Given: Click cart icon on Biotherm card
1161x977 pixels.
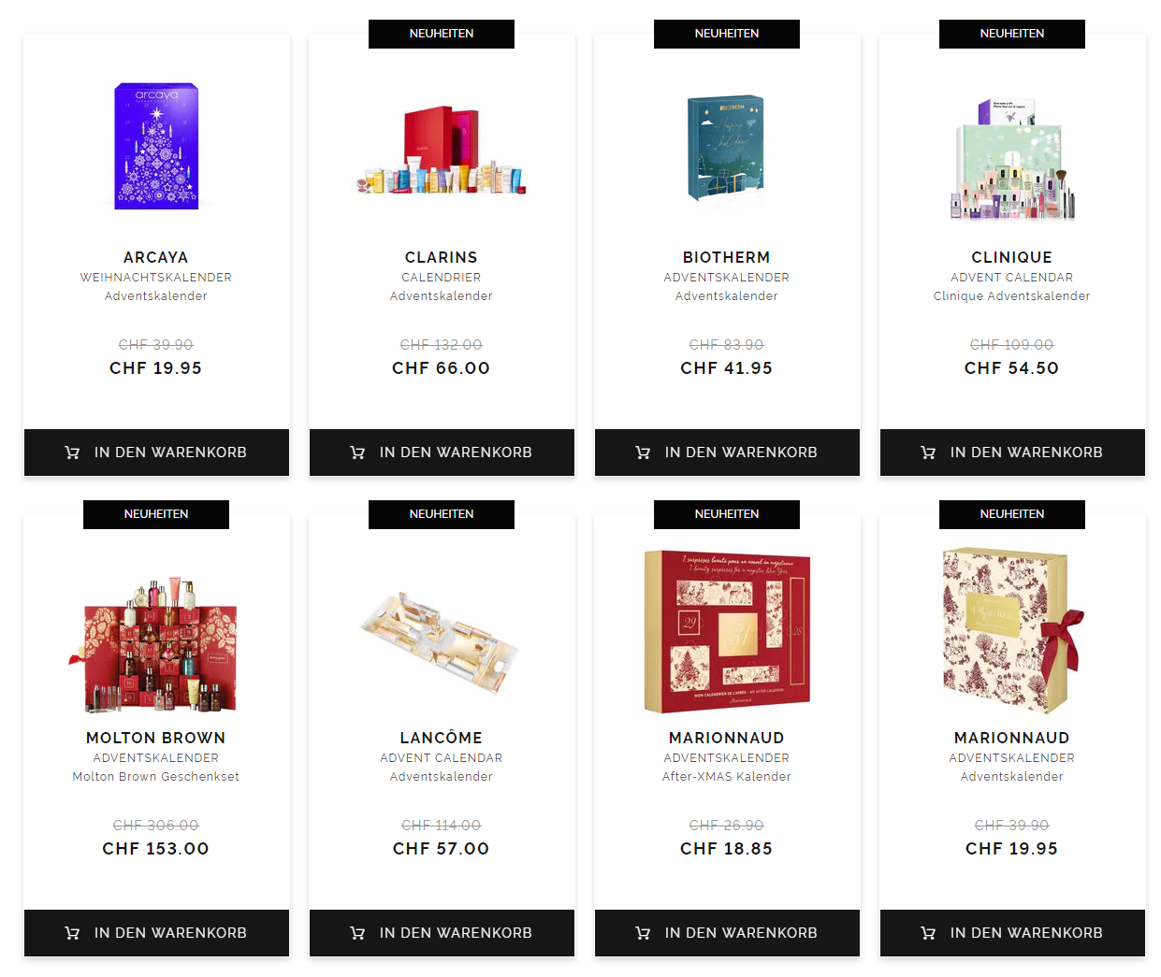Looking at the screenshot, I should coord(643,453).
